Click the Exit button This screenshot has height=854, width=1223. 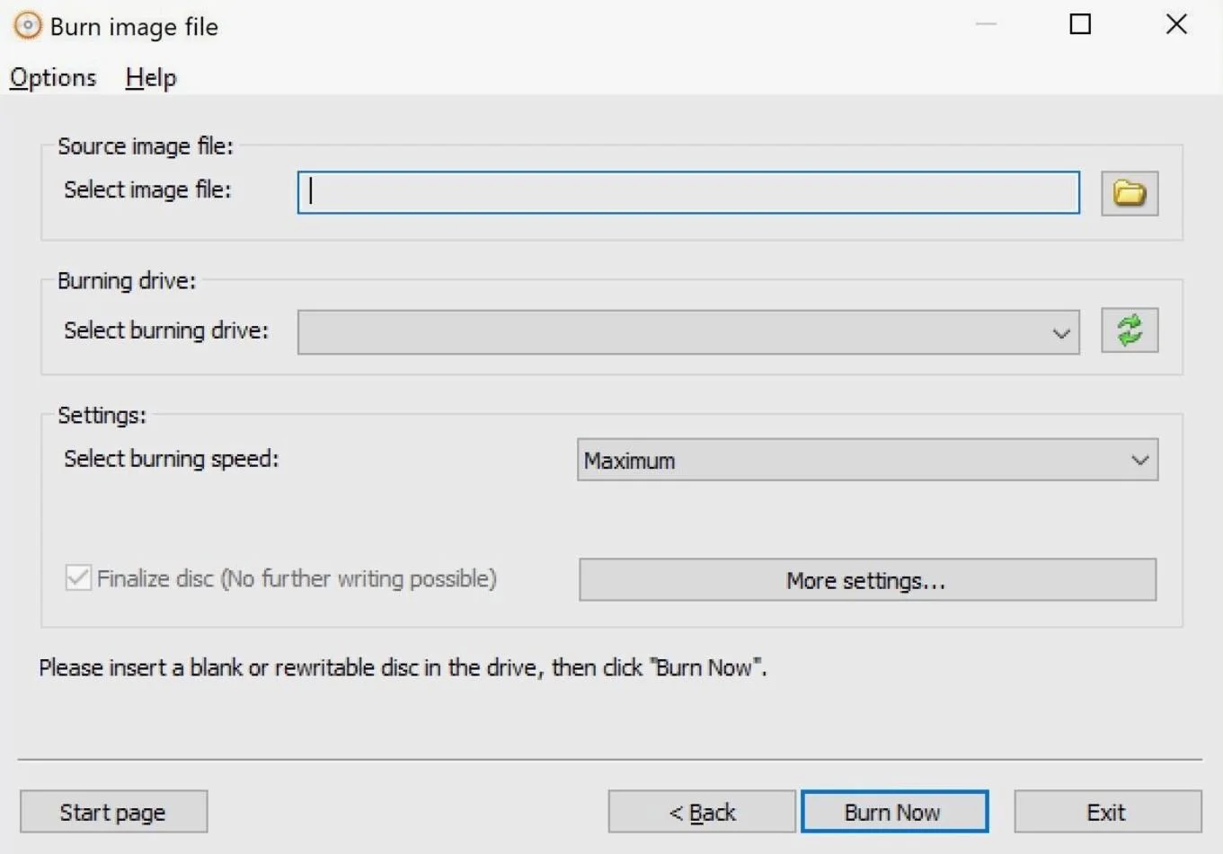point(1107,812)
